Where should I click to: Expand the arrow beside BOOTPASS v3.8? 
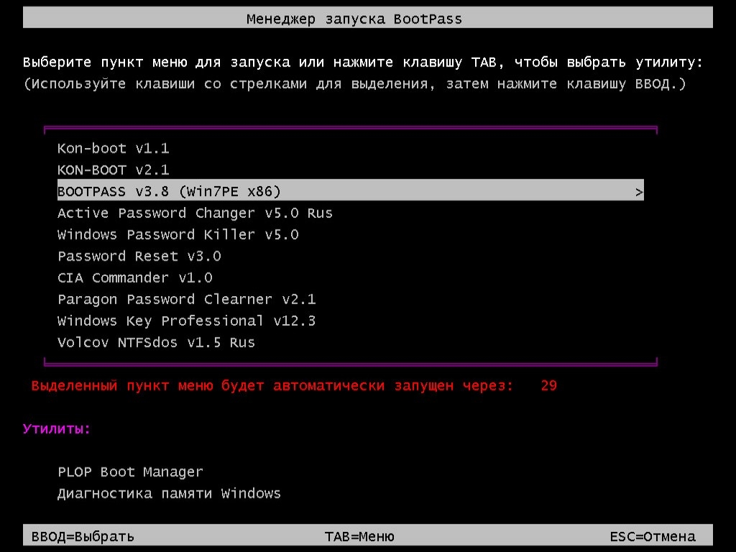pyautogui.click(x=639, y=192)
